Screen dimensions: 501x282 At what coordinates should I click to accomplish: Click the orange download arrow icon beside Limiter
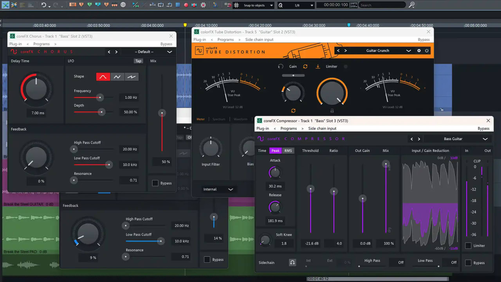(x=318, y=67)
